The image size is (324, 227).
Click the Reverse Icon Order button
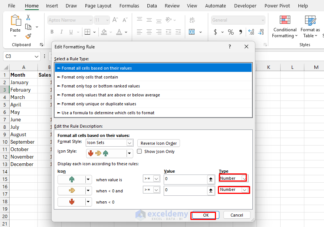point(158,143)
